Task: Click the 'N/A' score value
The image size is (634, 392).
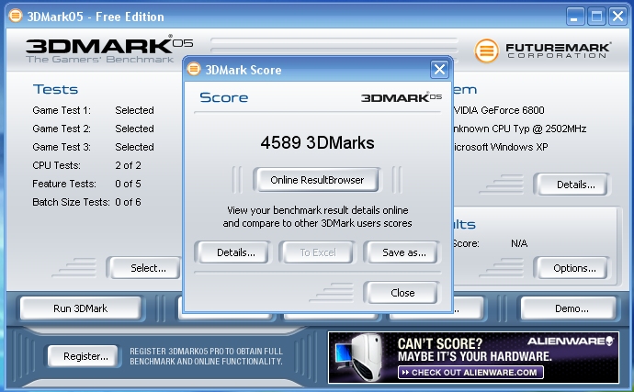Action: 519,243
